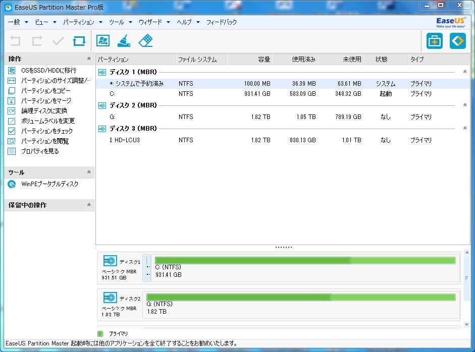Image resolution: width=475 pixels, height=352 pixels.
Task: Click the OSをSSD/HDDに移行 sidebar icon
Action: click(12, 71)
